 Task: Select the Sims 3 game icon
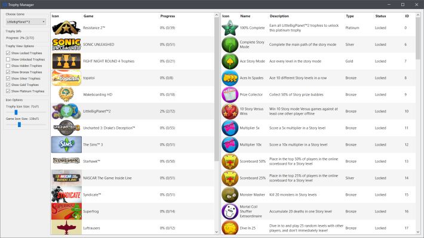tap(66, 144)
